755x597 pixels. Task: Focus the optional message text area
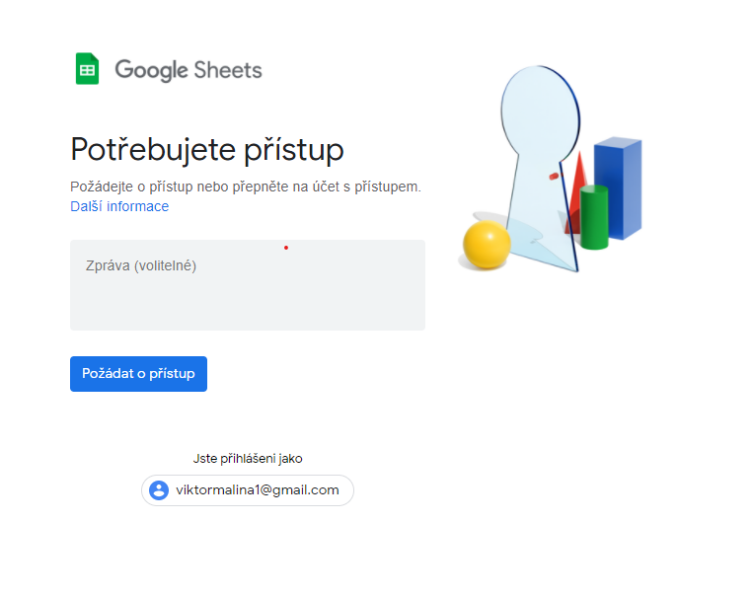(247, 296)
